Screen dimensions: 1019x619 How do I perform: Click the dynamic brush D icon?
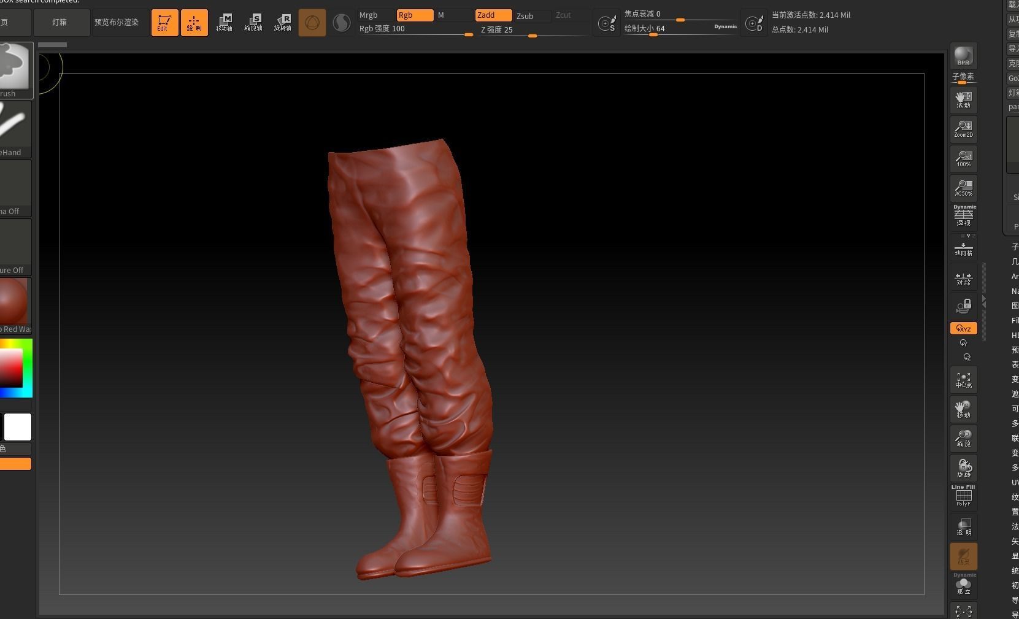click(755, 23)
